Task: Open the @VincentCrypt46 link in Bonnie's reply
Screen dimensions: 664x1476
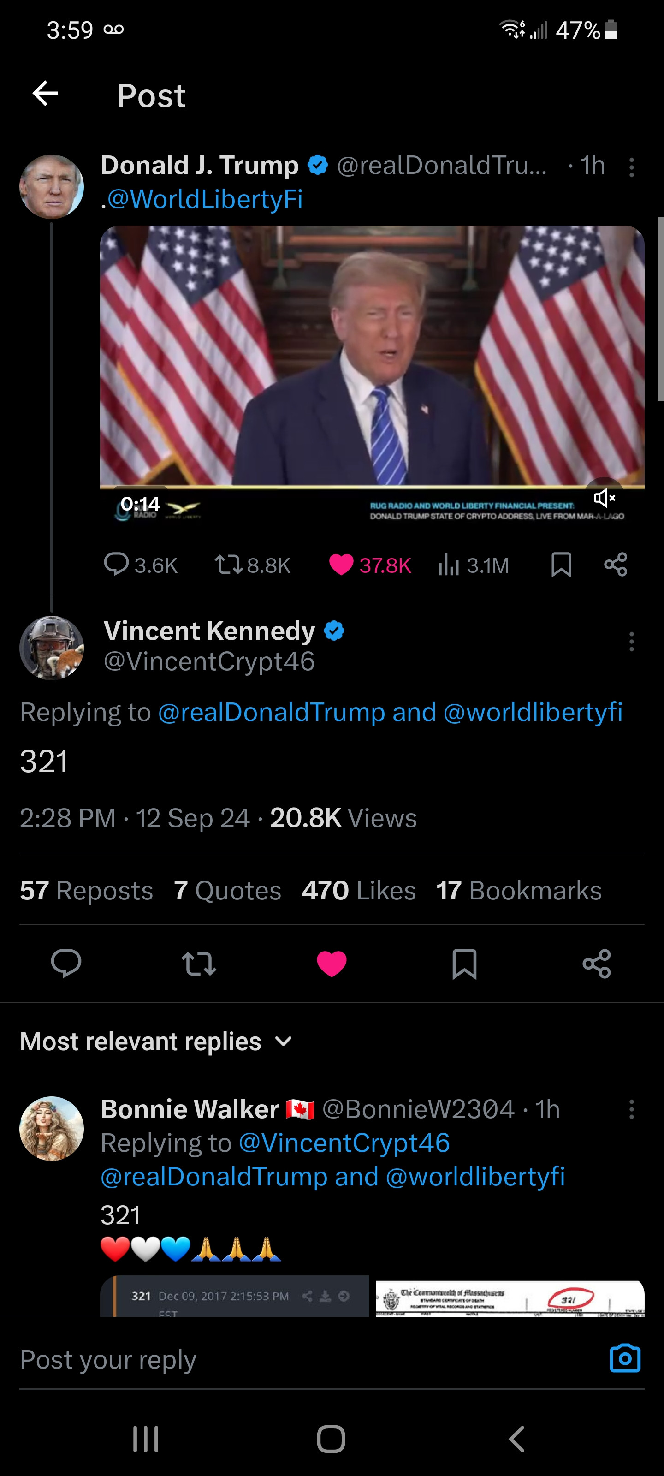Action: (344, 1143)
